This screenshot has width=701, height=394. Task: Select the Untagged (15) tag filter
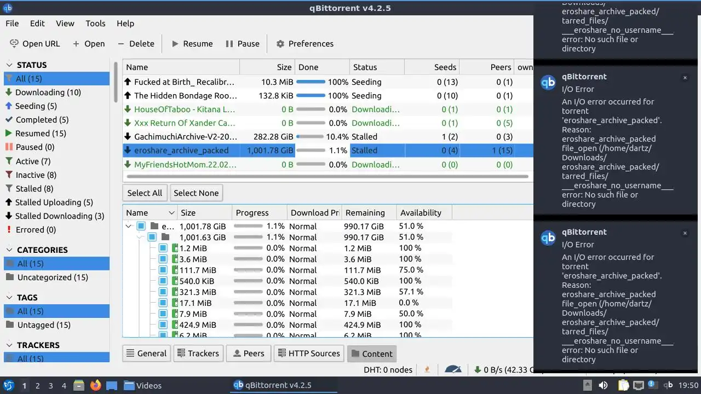tap(38, 325)
